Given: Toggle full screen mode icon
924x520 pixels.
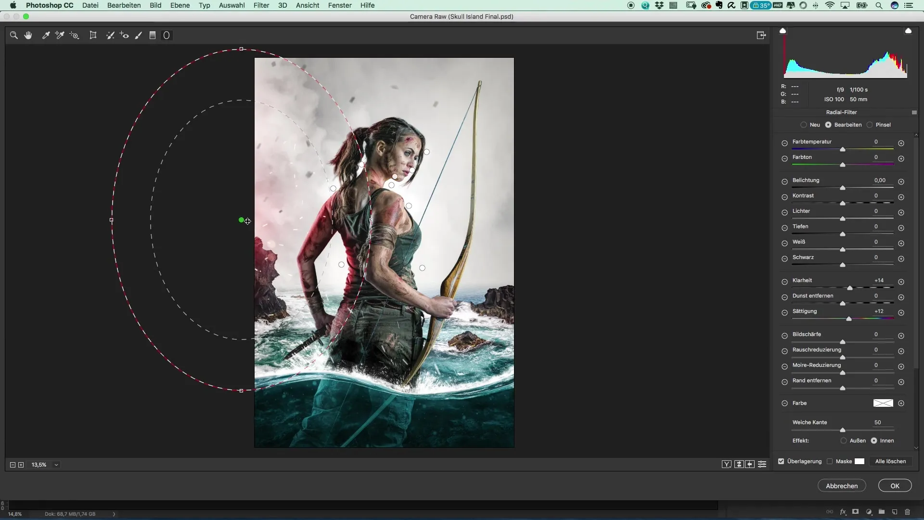Looking at the screenshot, I should pos(761,35).
